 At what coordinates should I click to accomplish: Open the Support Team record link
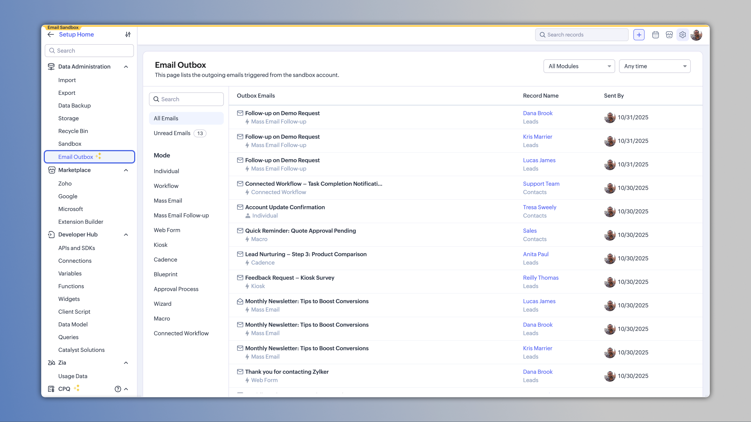click(x=541, y=184)
